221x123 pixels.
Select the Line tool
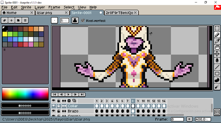click(217, 67)
